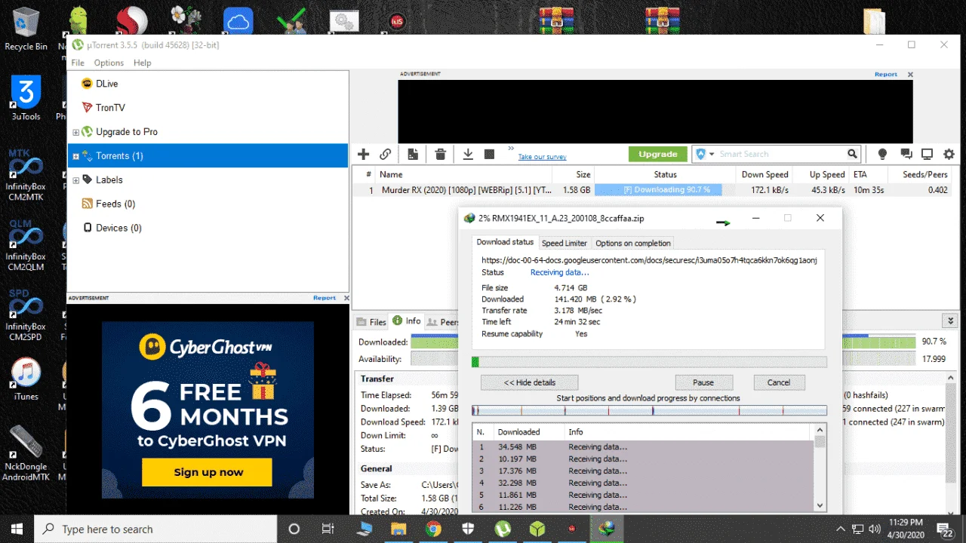Pause the zip file download

pyautogui.click(x=703, y=382)
